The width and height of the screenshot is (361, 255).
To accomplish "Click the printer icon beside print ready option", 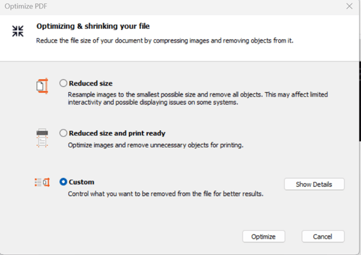I will pos(42,138).
